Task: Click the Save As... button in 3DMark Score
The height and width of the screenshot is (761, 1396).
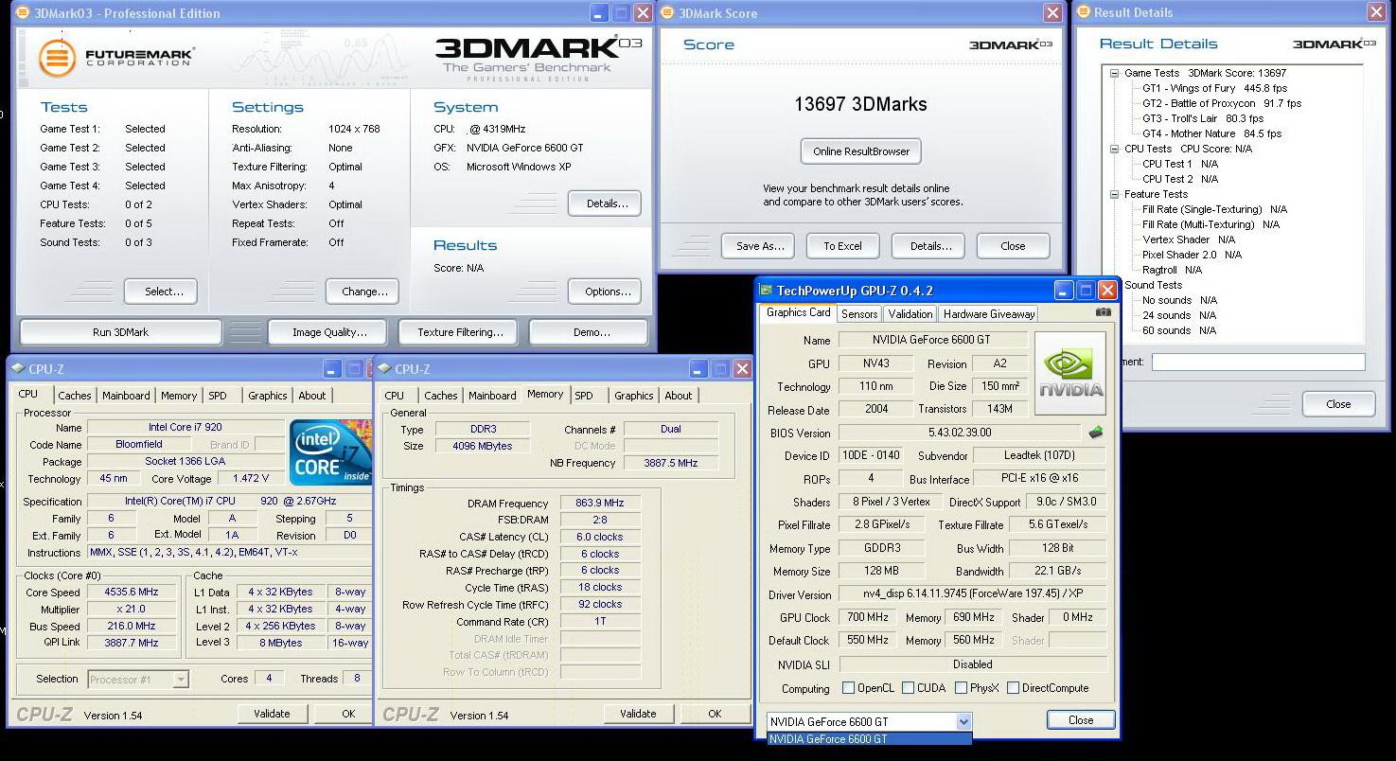Action: (x=759, y=246)
